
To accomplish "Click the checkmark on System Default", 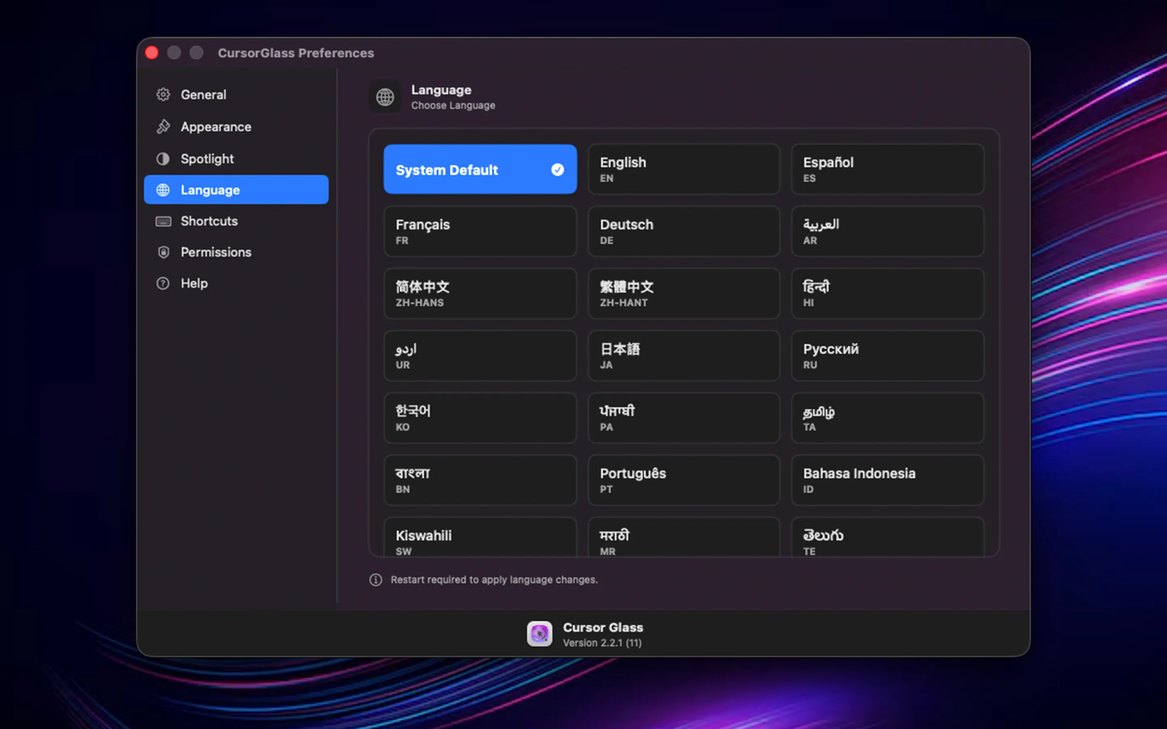I will click(x=558, y=170).
